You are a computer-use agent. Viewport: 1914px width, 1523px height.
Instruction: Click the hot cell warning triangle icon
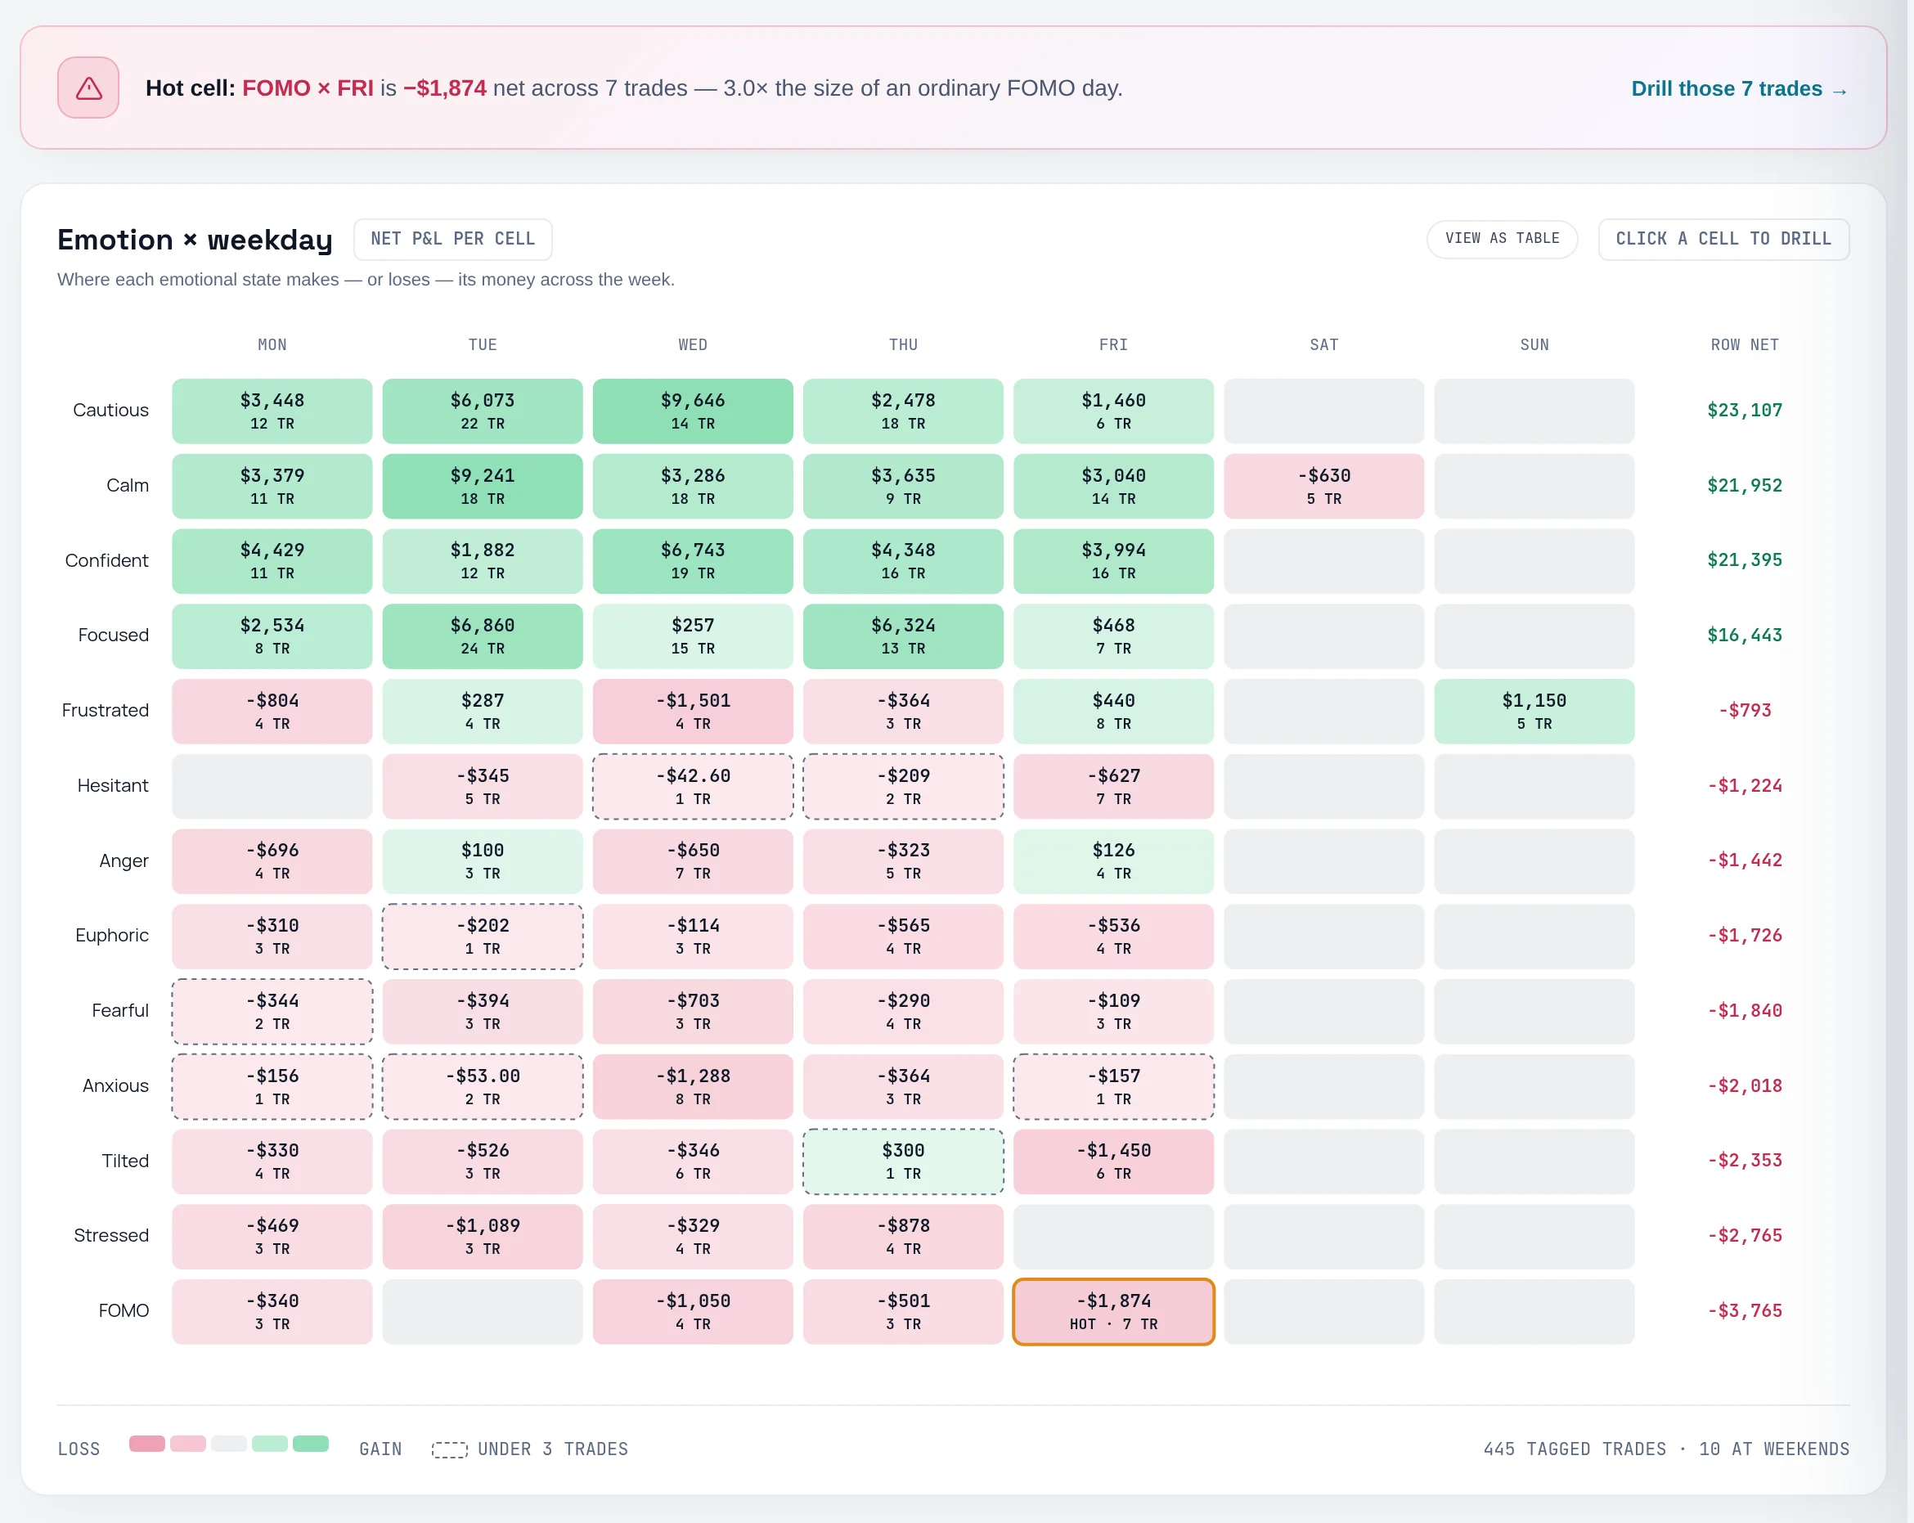pos(89,88)
